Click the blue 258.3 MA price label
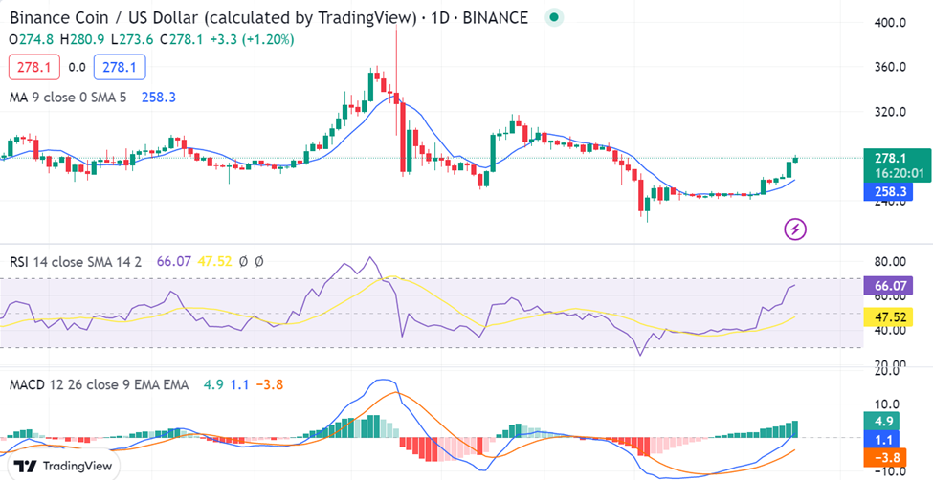The height and width of the screenshot is (480, 933). pyautogui.click(x=890, y=192)
